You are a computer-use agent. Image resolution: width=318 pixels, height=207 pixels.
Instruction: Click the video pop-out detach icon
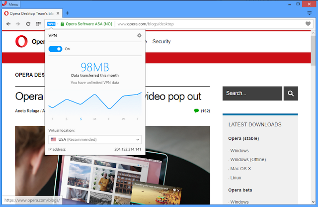(174, 191)
